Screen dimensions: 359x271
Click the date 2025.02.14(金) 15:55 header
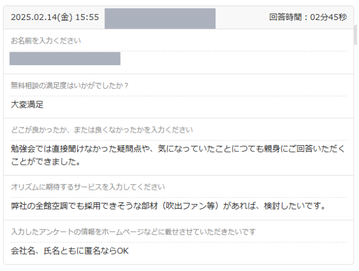pos(55,17)
